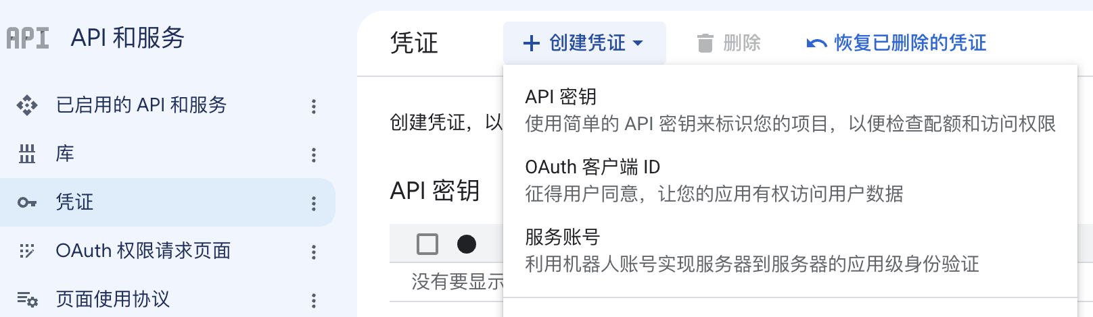Click the plus icon in 创建凭证

point(532,43)
